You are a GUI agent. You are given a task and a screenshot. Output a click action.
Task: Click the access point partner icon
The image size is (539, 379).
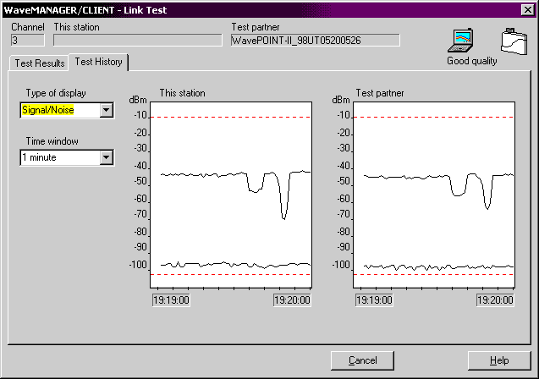512,41
